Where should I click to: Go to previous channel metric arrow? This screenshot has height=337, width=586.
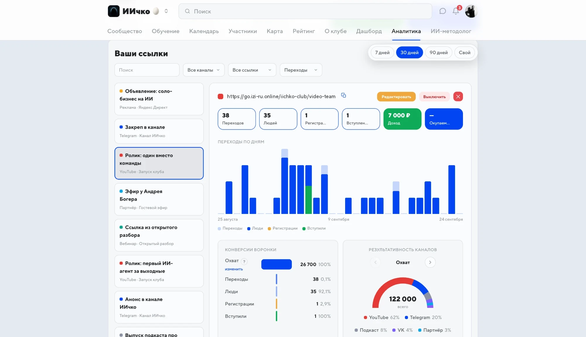click(375, 262)
